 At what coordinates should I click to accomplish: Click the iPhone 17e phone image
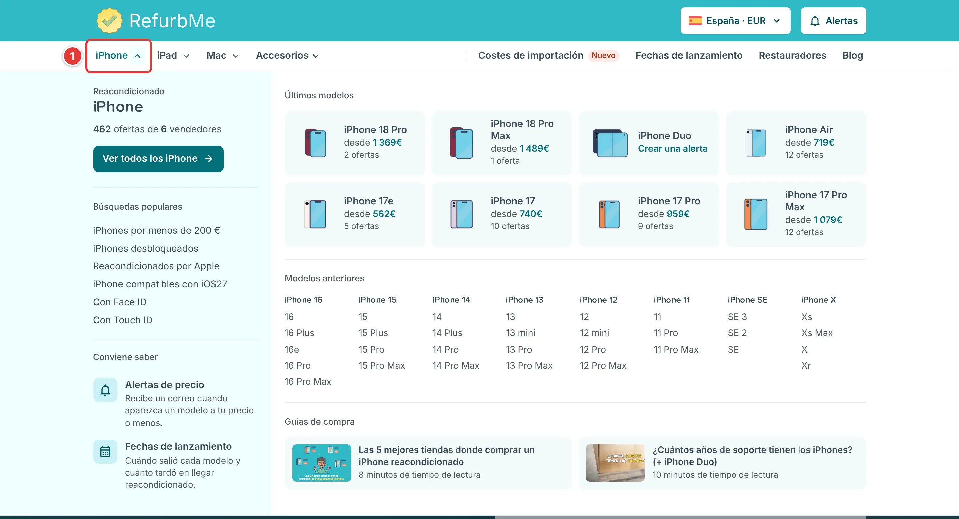(315, 214)
